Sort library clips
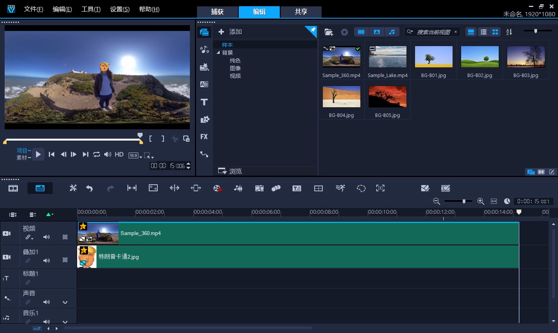 point(509,32)
